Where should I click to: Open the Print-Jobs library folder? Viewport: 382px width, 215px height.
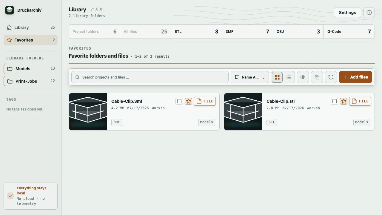(x=30, y=81)
